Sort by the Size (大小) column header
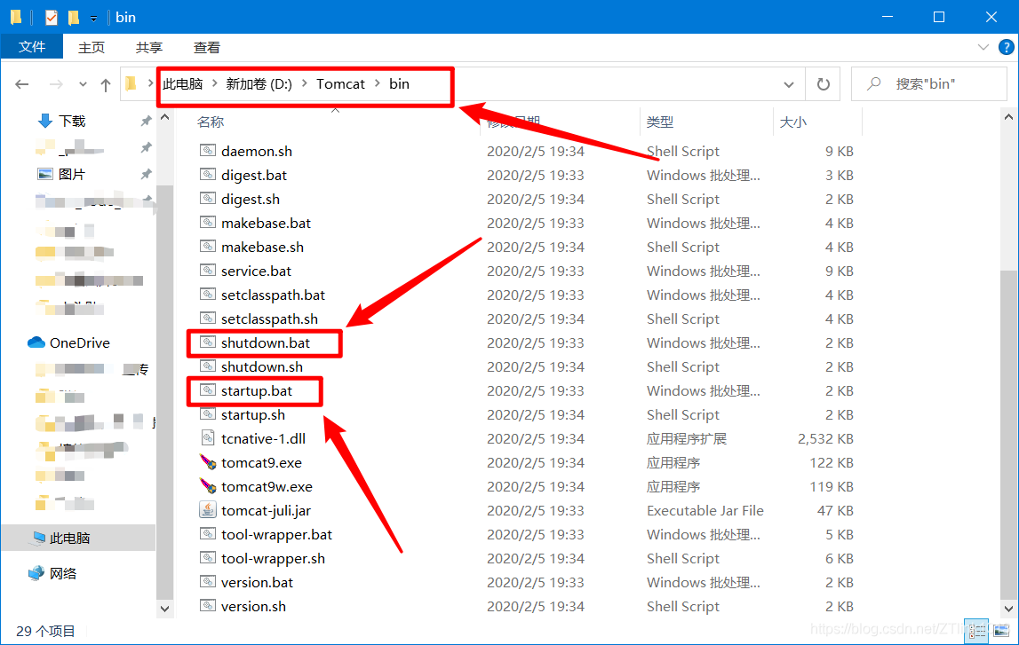This screenshot has height=645, width=1019. [x=792, y=122]
